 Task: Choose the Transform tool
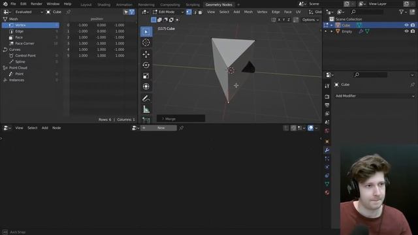click(146, 87)
